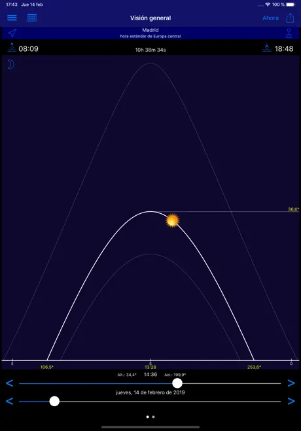
Task: Open the hamburger menu
Action: [12, 18]
